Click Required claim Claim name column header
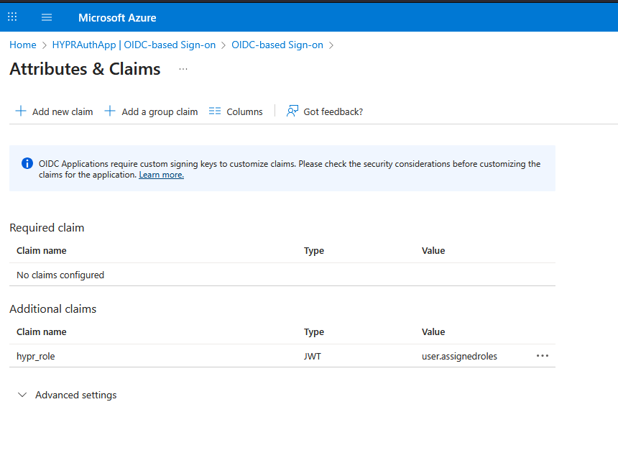618x476 pixels. [x=42, y=251]
